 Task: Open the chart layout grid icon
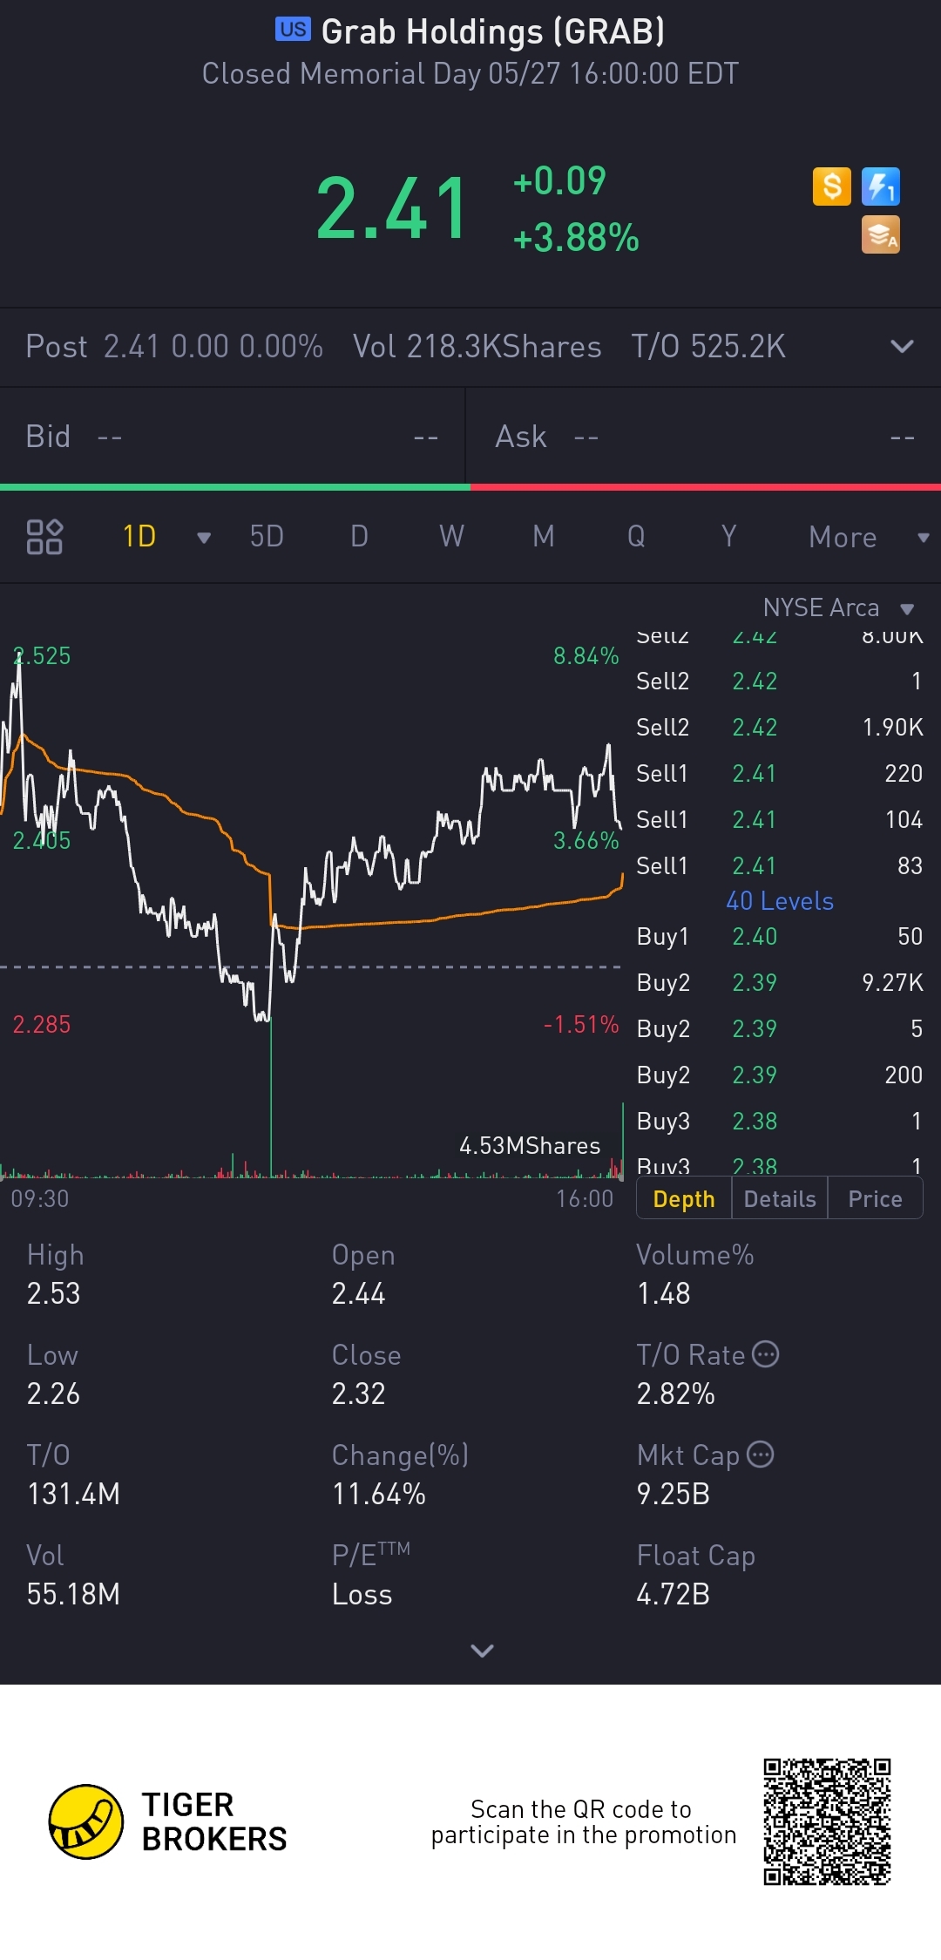tap(44, 537)
